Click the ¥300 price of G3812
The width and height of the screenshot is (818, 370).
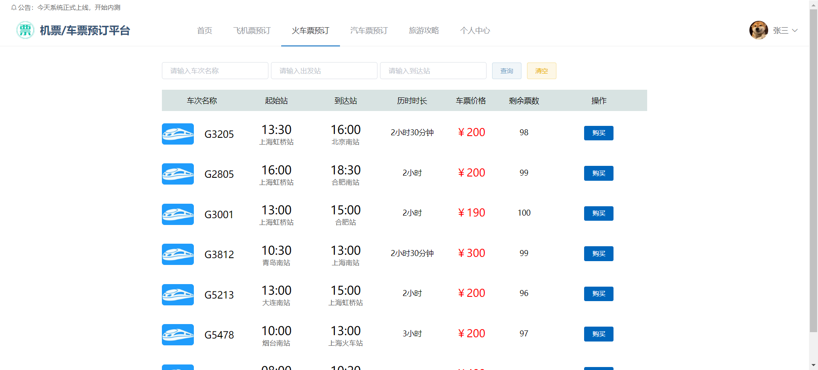[x=471, y=253]
